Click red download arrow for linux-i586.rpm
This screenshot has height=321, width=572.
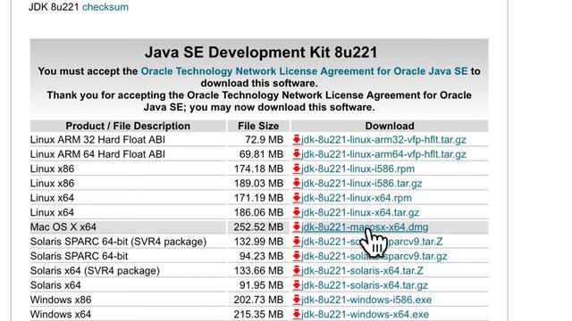coord(297,169)
